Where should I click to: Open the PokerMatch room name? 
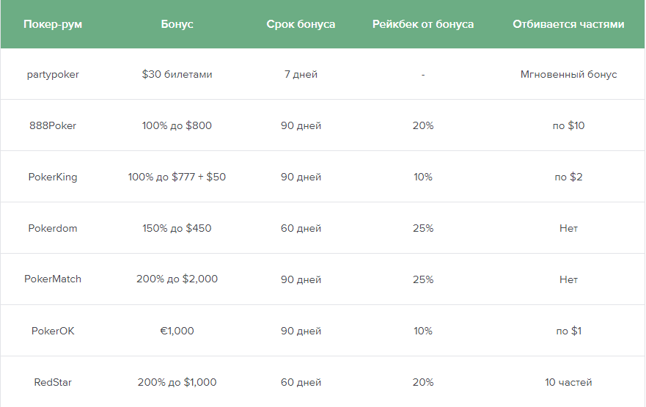click(53, 279)
